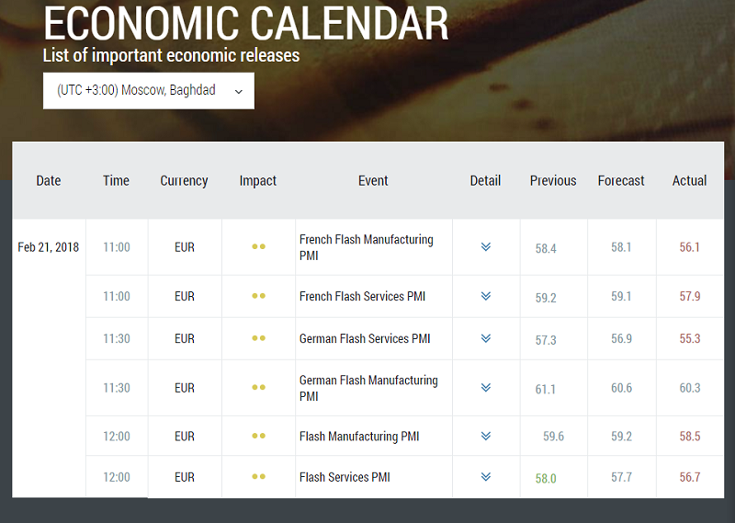Select the German Flash Manufacturing PMI event name
This screenshot has width=735, height=523.
(368, 388)
